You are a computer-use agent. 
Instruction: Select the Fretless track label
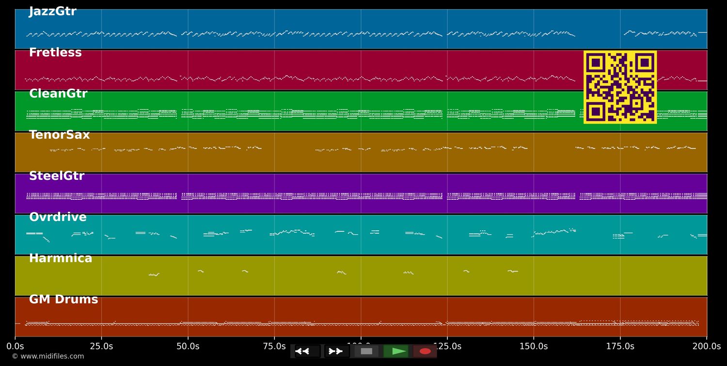pyautogui.click(x=55, y=53)
